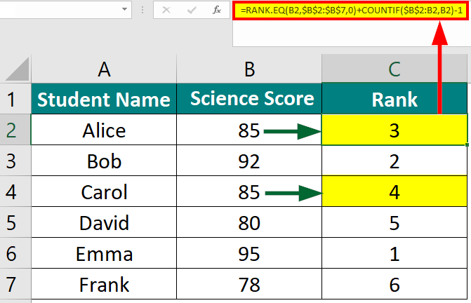Image resolution: width=471 pixels, height=303 pixels.
Task: Select column C header
Action: pos(394,69)
